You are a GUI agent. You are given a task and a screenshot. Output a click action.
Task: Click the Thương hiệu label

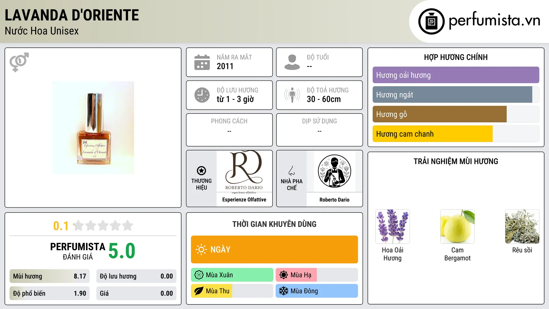coord(201,184)
